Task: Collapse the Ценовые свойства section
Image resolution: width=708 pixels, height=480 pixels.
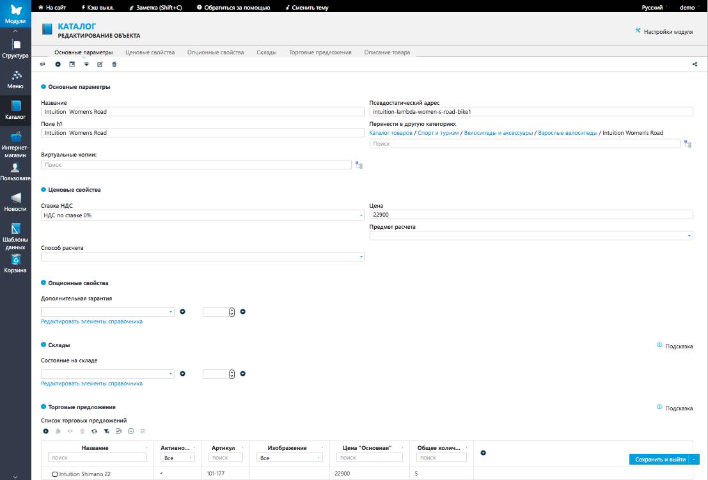Action: point(43,190)
